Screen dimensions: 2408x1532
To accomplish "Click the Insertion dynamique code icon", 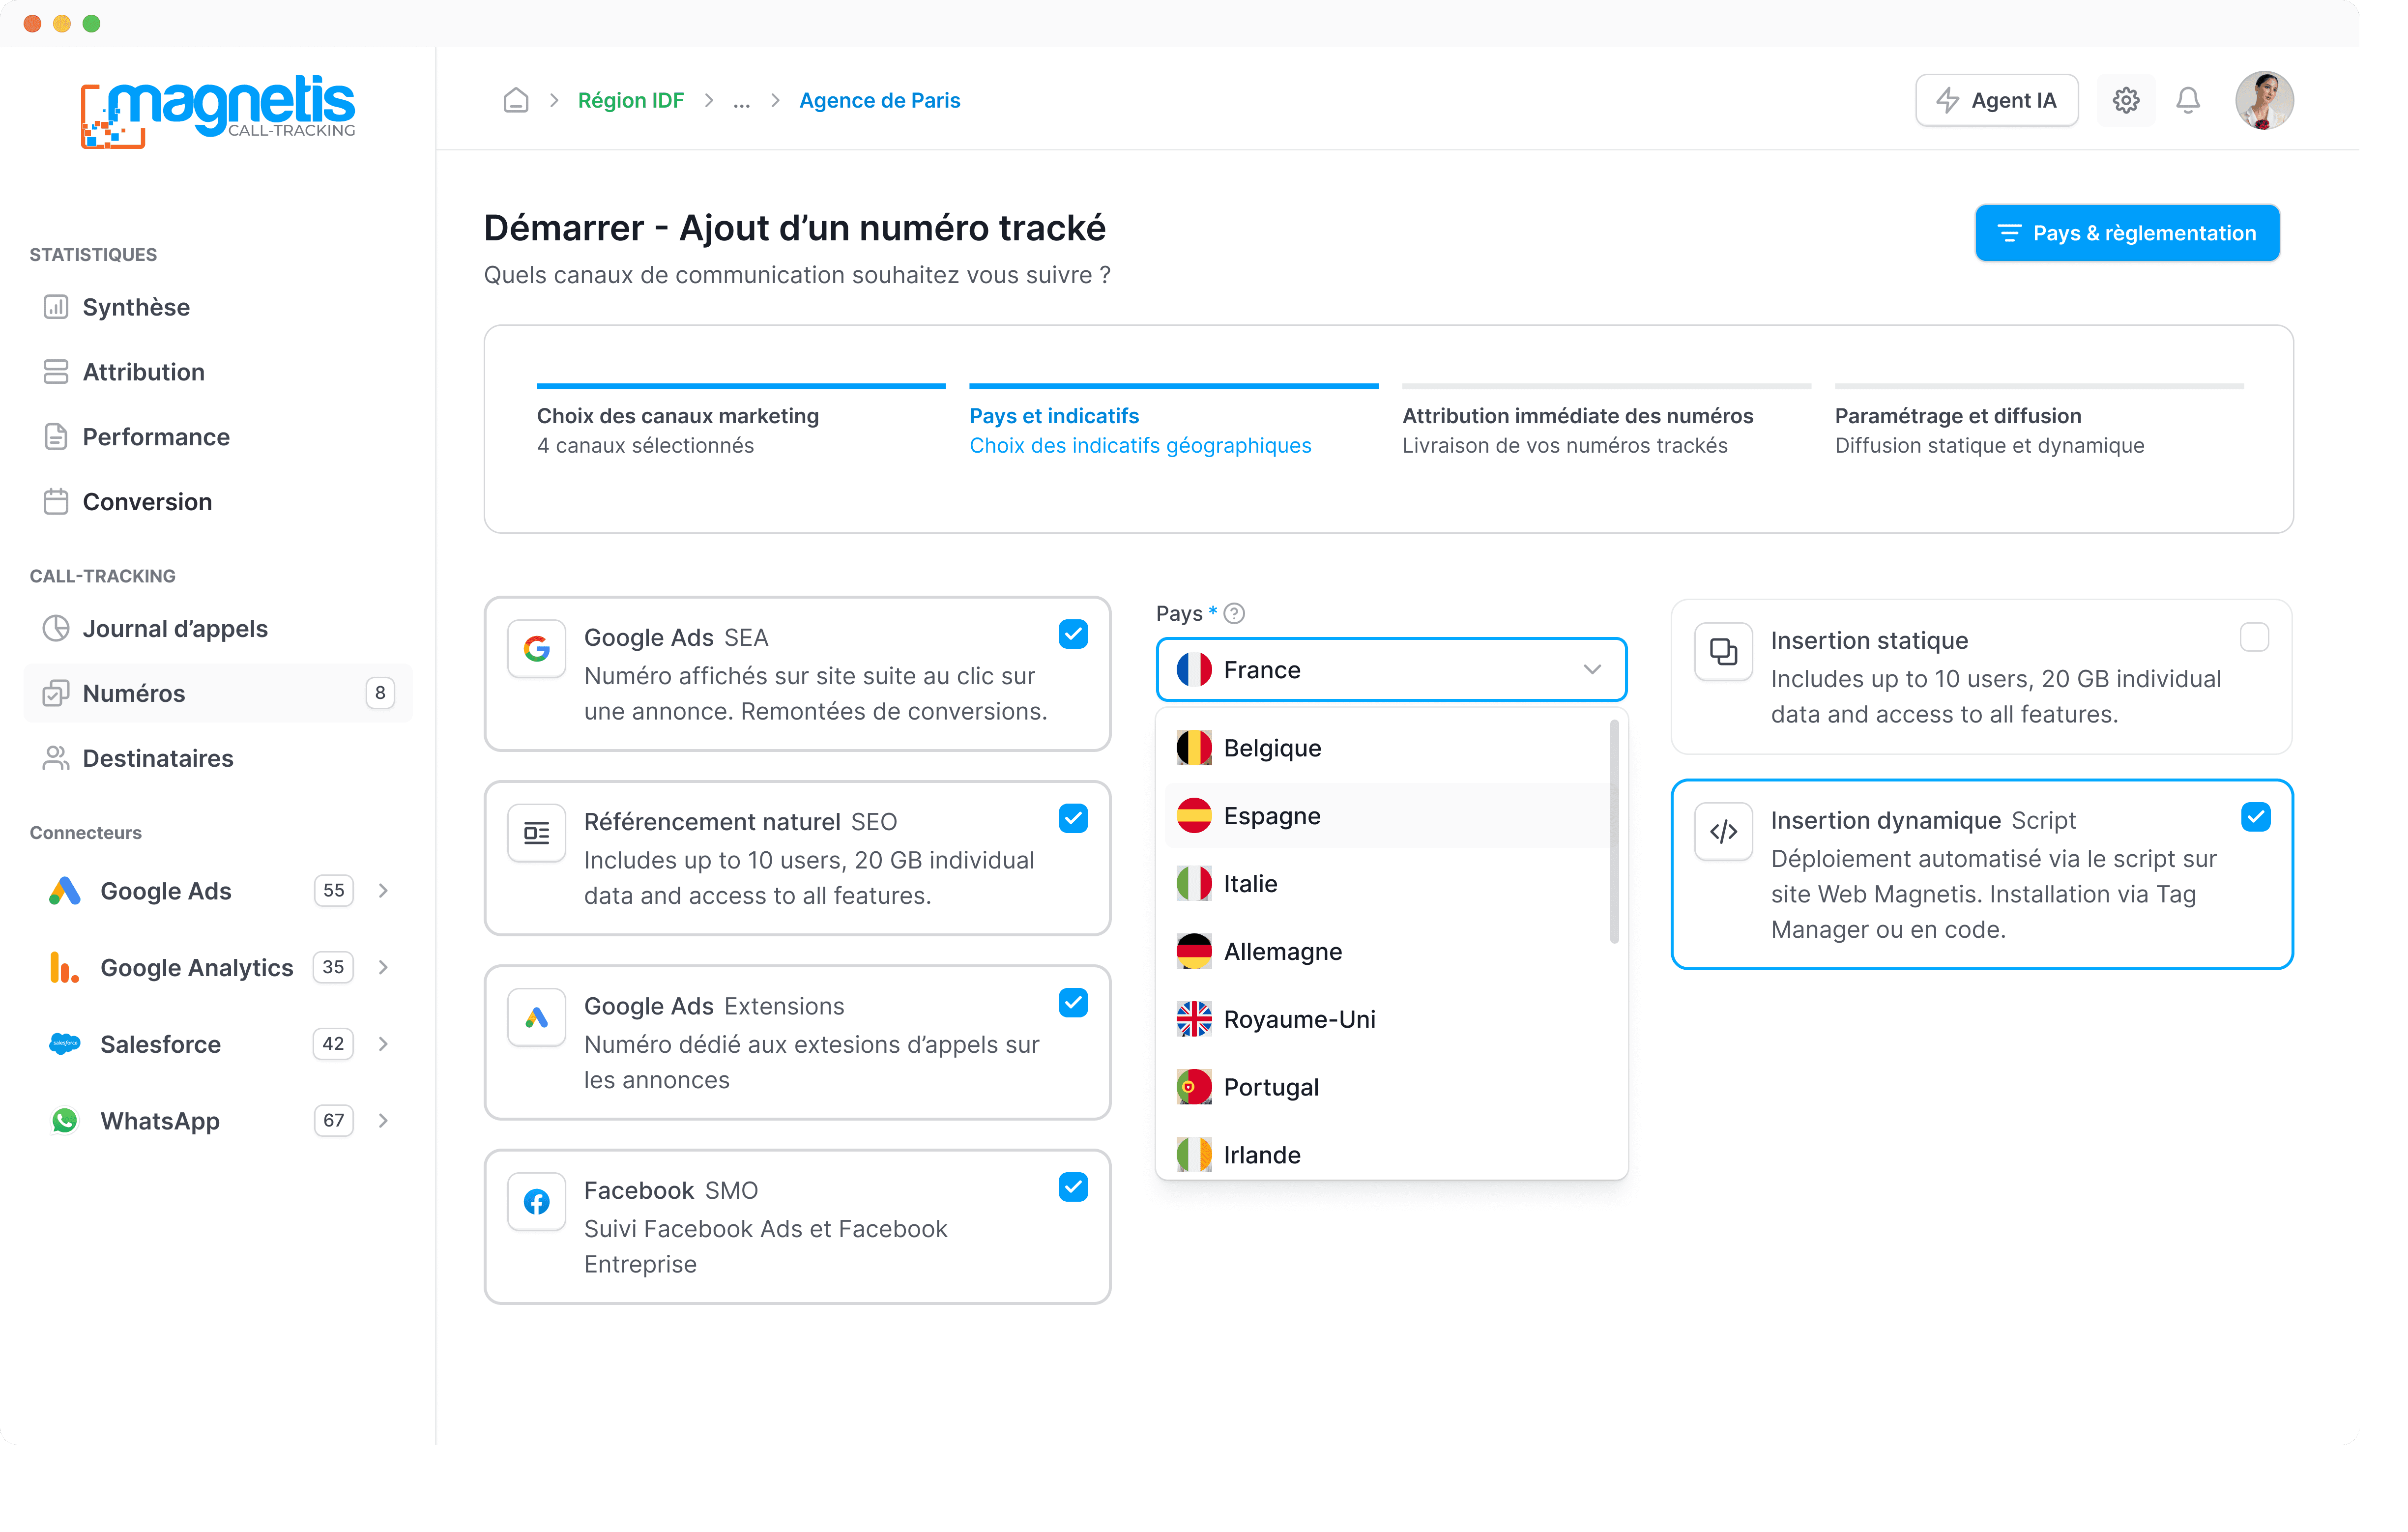I will pyautogui.click(x=1723, y=831).
